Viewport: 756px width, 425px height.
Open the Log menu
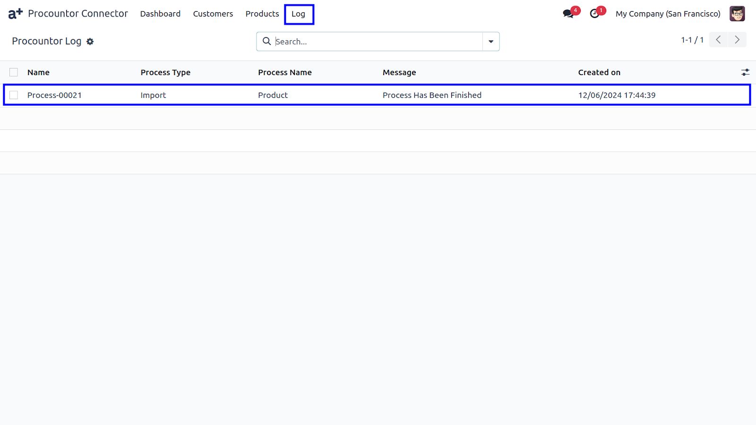299,14
